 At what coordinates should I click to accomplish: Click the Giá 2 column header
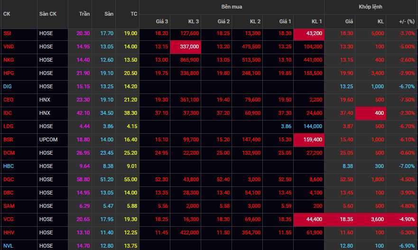pyautogui.click(x=223, y=22)
